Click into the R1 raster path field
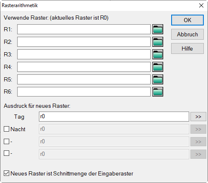The width and height of the screenshot is (208, 183). point(84,29)
